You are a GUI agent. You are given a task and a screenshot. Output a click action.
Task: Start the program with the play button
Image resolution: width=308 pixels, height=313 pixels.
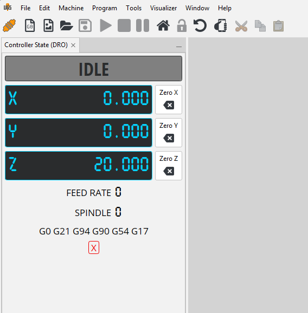click(x=106, y=25)
